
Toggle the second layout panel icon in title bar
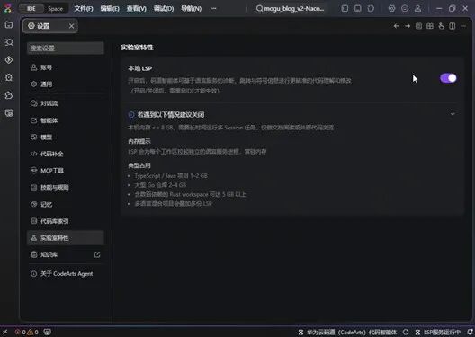[x=358, y=8]
